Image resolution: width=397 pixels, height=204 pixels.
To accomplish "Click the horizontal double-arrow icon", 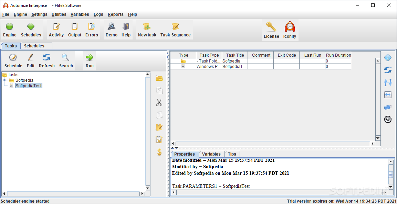I will click(388, 95).
